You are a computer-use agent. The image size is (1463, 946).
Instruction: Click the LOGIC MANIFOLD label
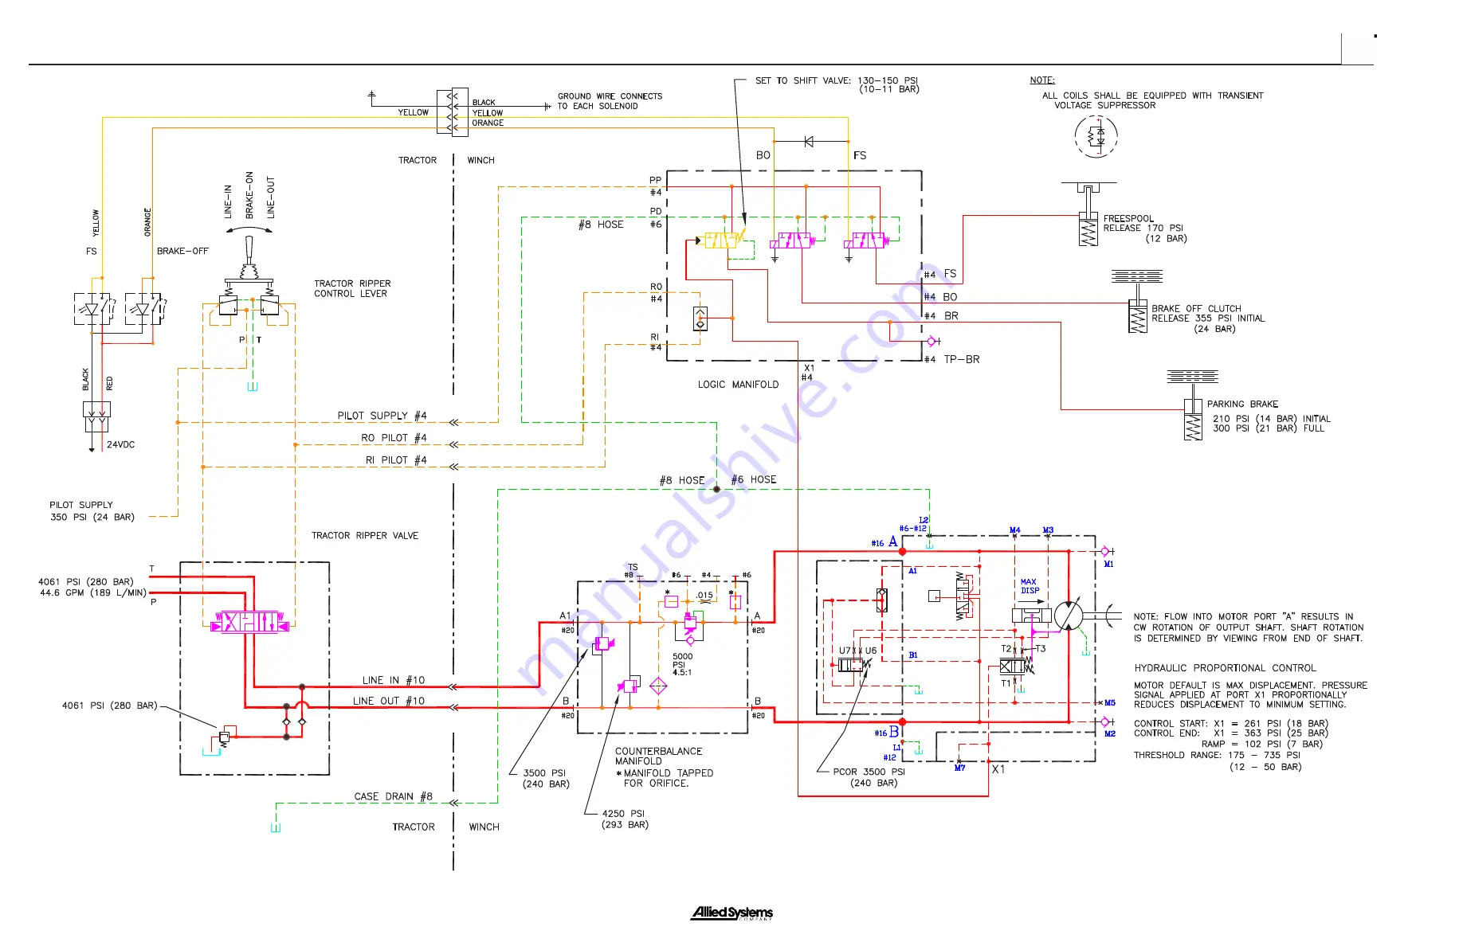[x=739, y=385]
